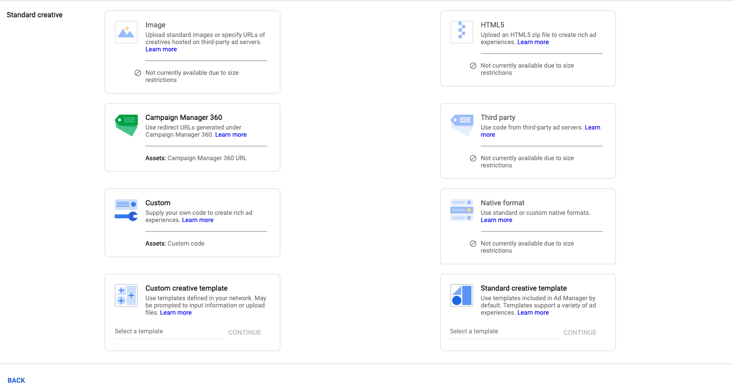Follow Learn more link under Native format
Screen dimensions: 734x388
pos(496,220)
